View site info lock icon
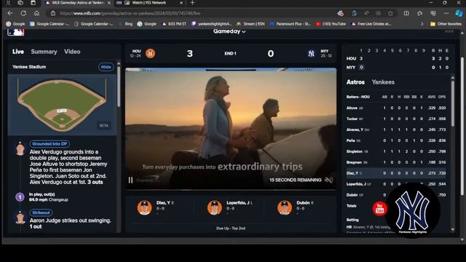Screen dimensions: 466x262 53,13
